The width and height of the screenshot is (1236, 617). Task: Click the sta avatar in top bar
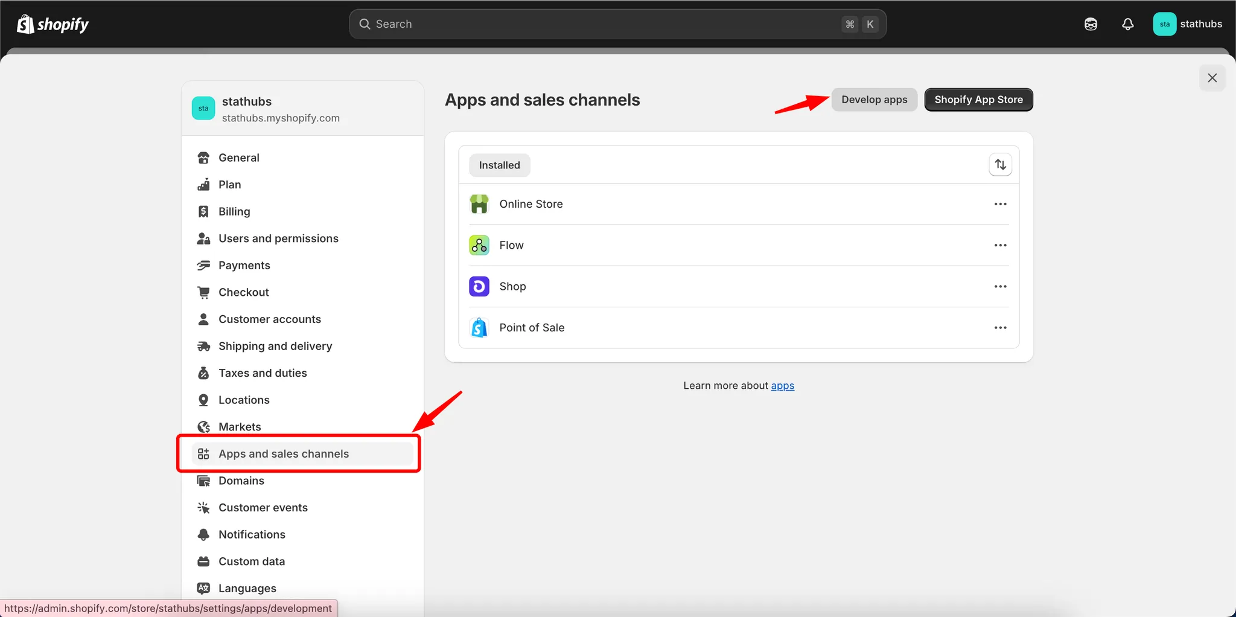pos(1164,24)
